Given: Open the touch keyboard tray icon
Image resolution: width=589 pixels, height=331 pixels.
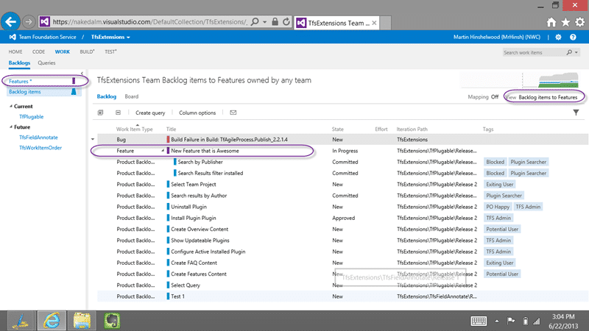Looking at the screenshot, I should (479, 321).
